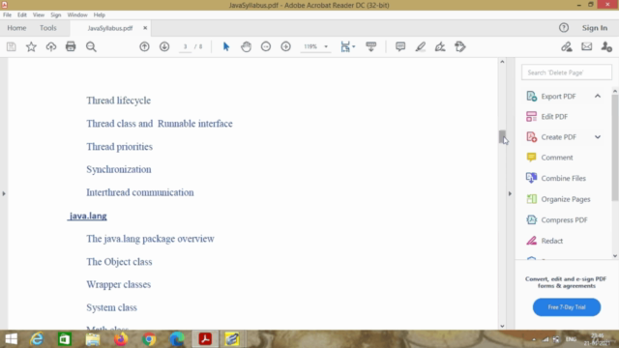Share a link to the file
The width and height of the screenshot is (619, 348).
pos(567,46)
